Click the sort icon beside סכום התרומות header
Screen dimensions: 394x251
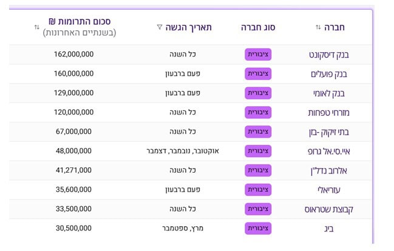[36, 27]
